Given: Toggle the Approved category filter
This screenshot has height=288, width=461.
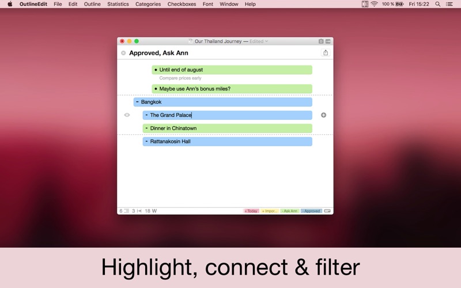Looking at the screenshot, I should point(311,211).
